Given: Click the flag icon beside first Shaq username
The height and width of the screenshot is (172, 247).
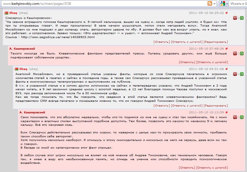Looking at the screenshot, I should 6,13.
